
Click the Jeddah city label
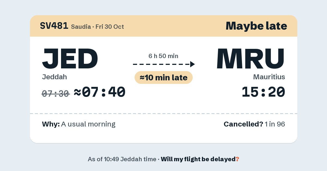click(x=55, y=77)
